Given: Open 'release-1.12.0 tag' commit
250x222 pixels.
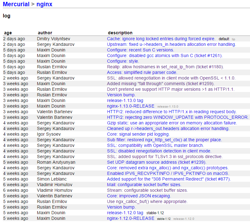Looking at the screenshot, I should pyautogui.click(x=125, y=213).
